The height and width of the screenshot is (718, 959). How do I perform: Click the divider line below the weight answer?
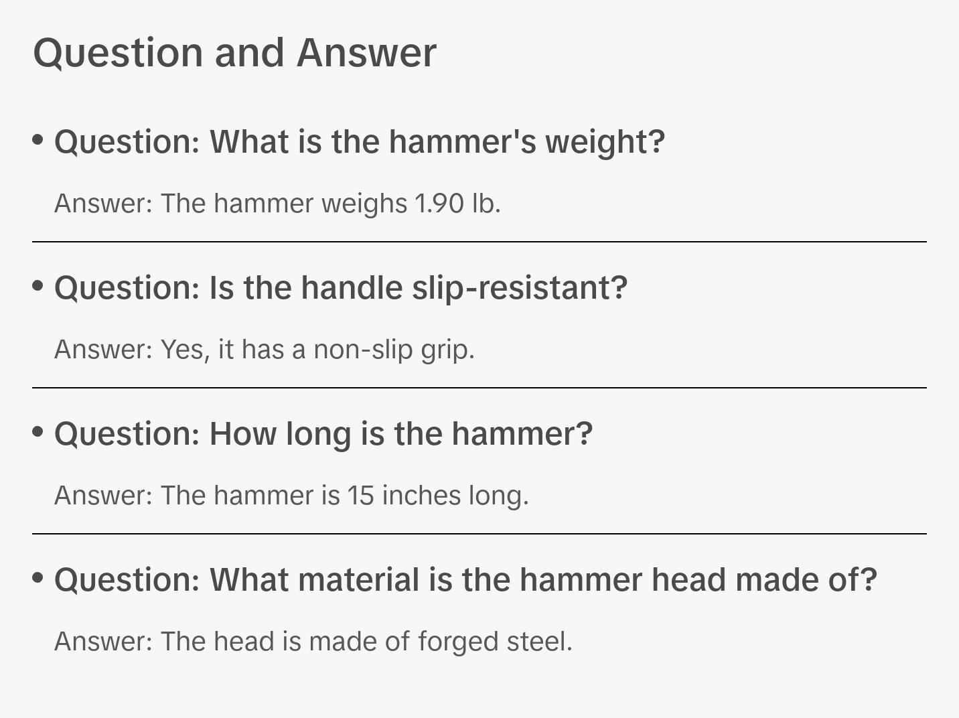tap(479, 242)
